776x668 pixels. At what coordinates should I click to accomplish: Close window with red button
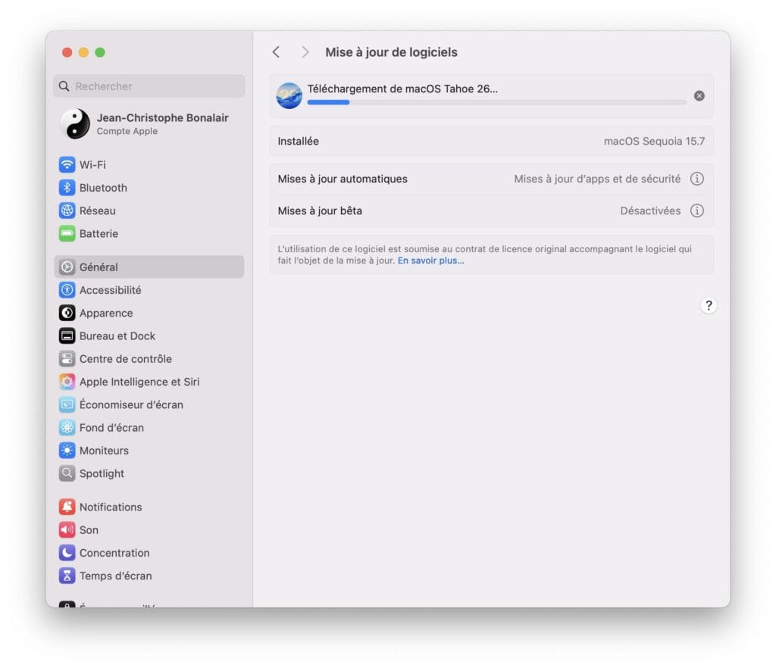pyautogui.click(x=67, y=52)
